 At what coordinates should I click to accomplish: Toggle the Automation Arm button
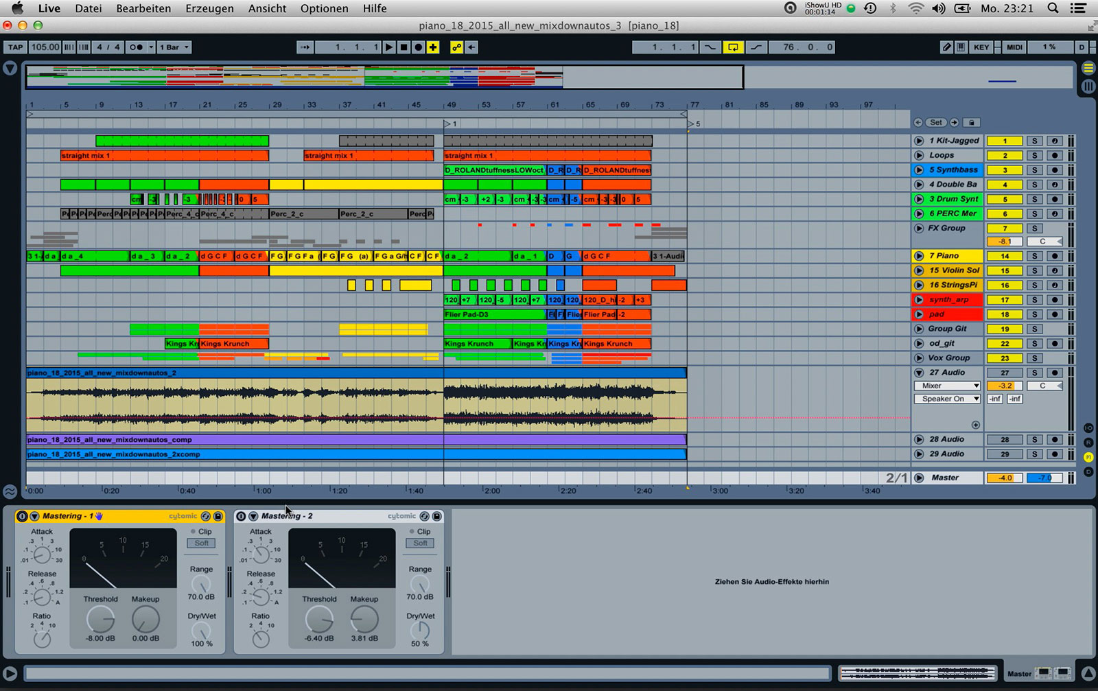coord(456,47)
